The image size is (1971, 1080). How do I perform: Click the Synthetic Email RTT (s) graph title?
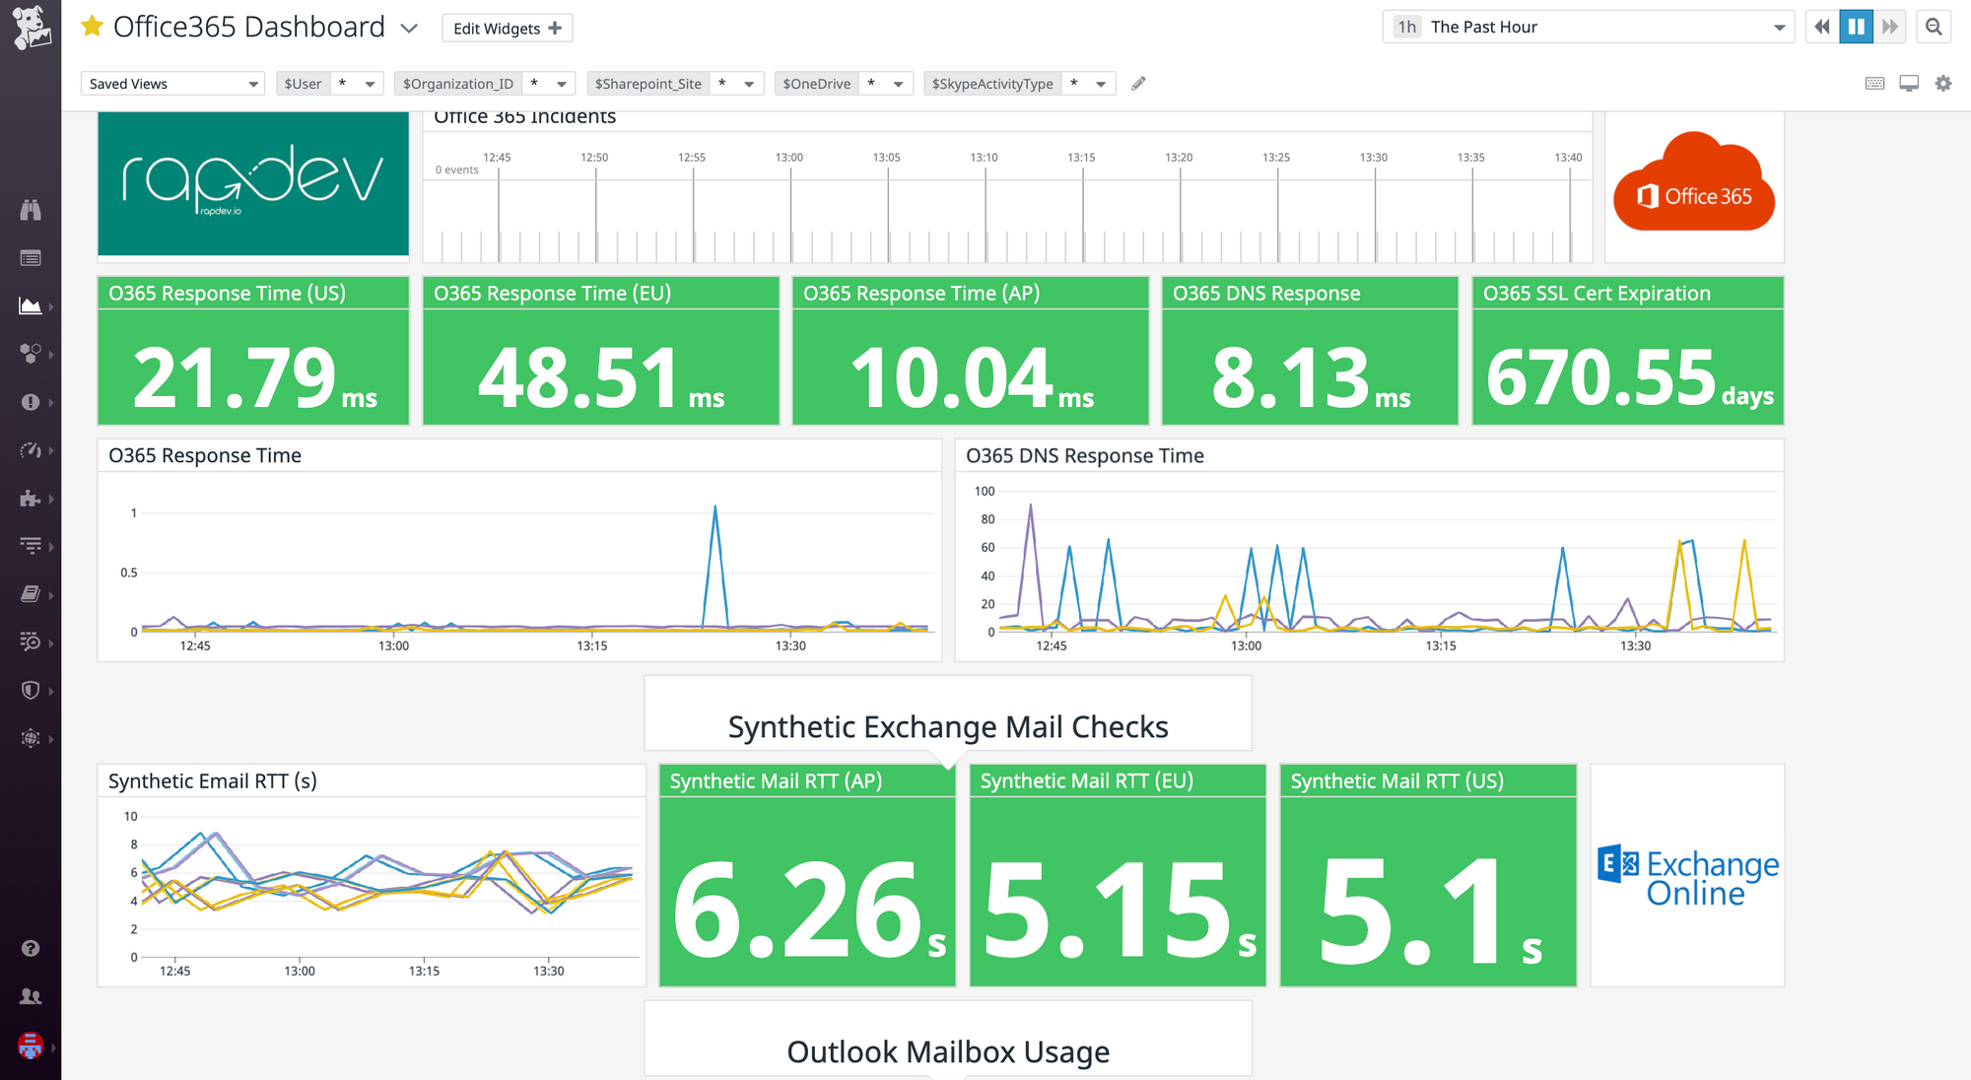[x=212, y=781]
